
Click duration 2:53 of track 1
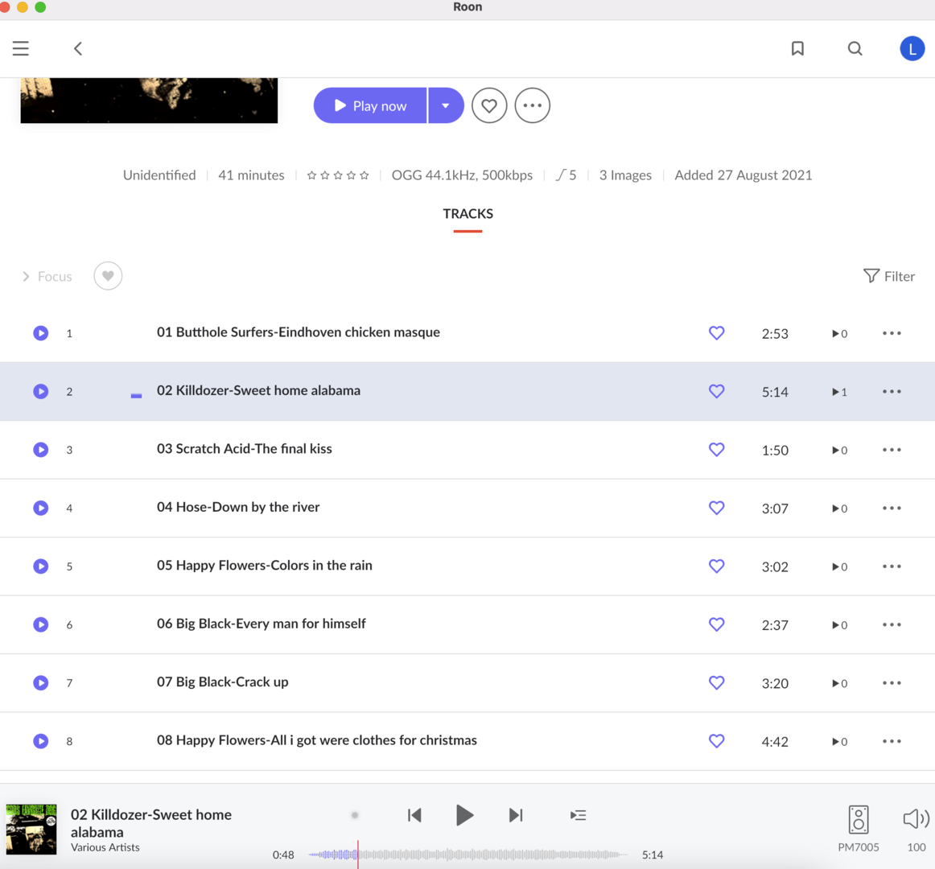point(775,333)
